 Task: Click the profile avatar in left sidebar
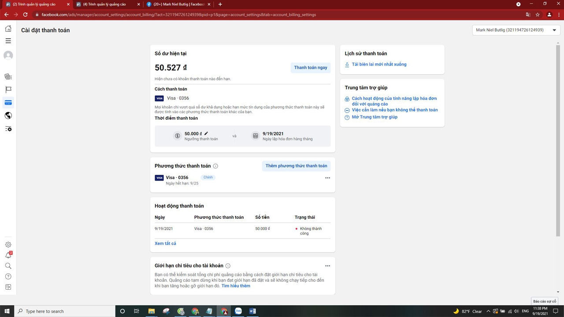point(8,55)
